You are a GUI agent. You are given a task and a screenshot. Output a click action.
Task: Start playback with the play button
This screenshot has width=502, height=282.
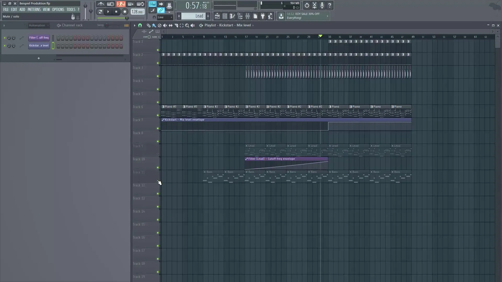tap(108, 11)
